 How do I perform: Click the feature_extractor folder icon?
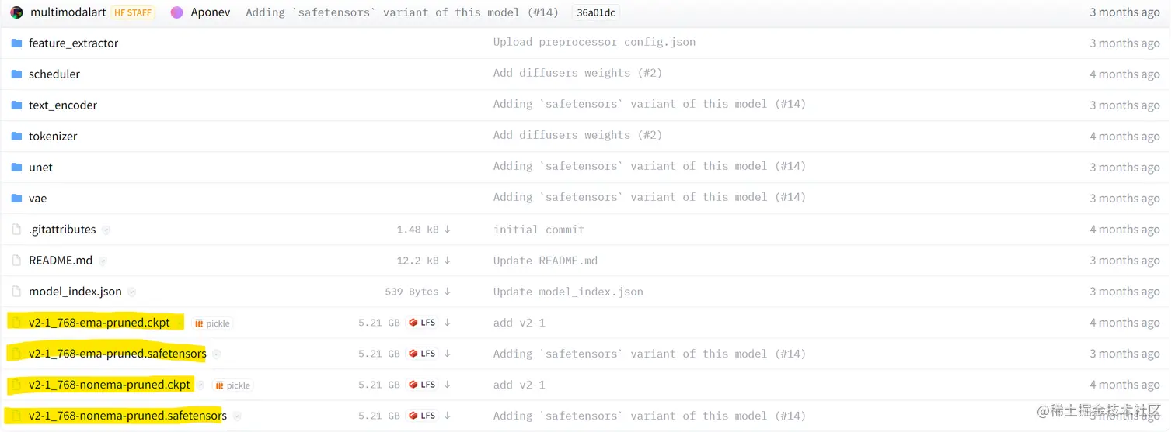pos(16,43)
